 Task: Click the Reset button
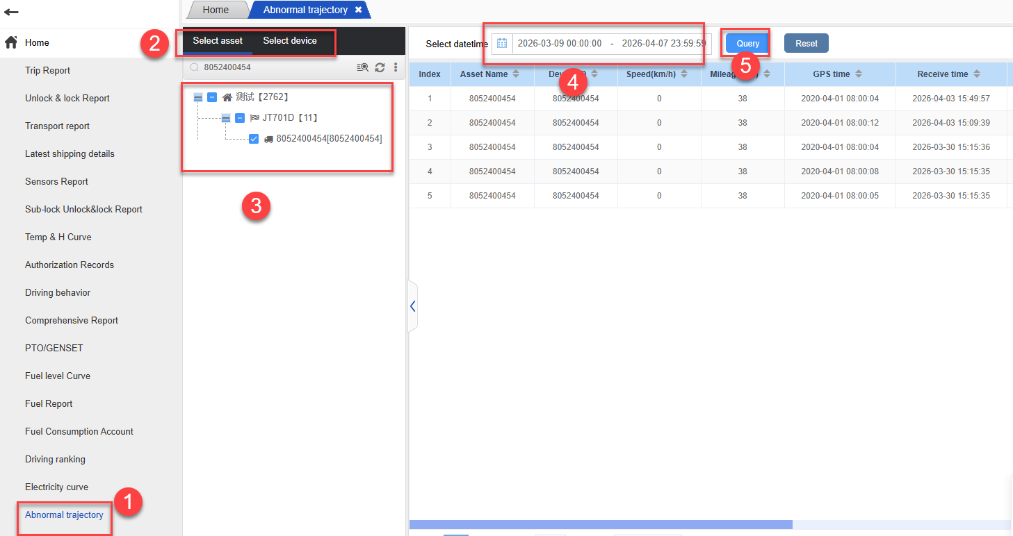pos(806,43)
